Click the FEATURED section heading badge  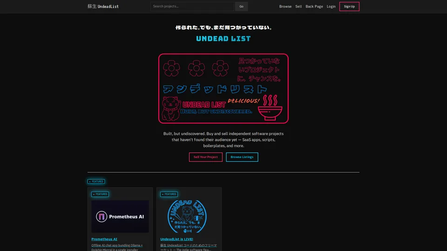click(x=96, y=182)
